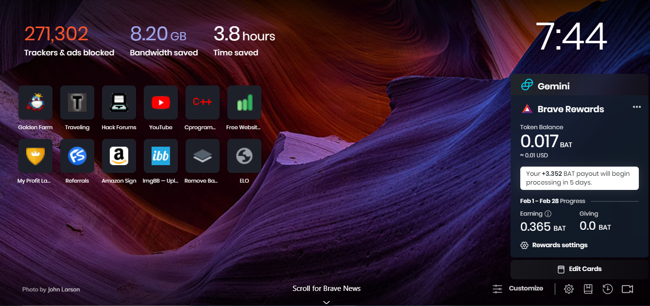650x306 pixels.
Task: Click the BAT payout processing notification
Action: 580,178
